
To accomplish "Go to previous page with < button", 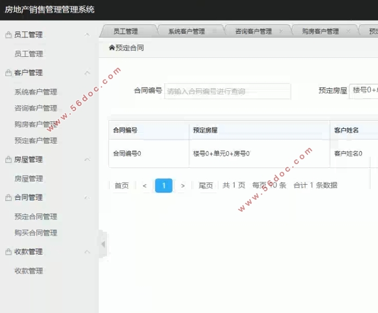I will (x=145, y=186).
